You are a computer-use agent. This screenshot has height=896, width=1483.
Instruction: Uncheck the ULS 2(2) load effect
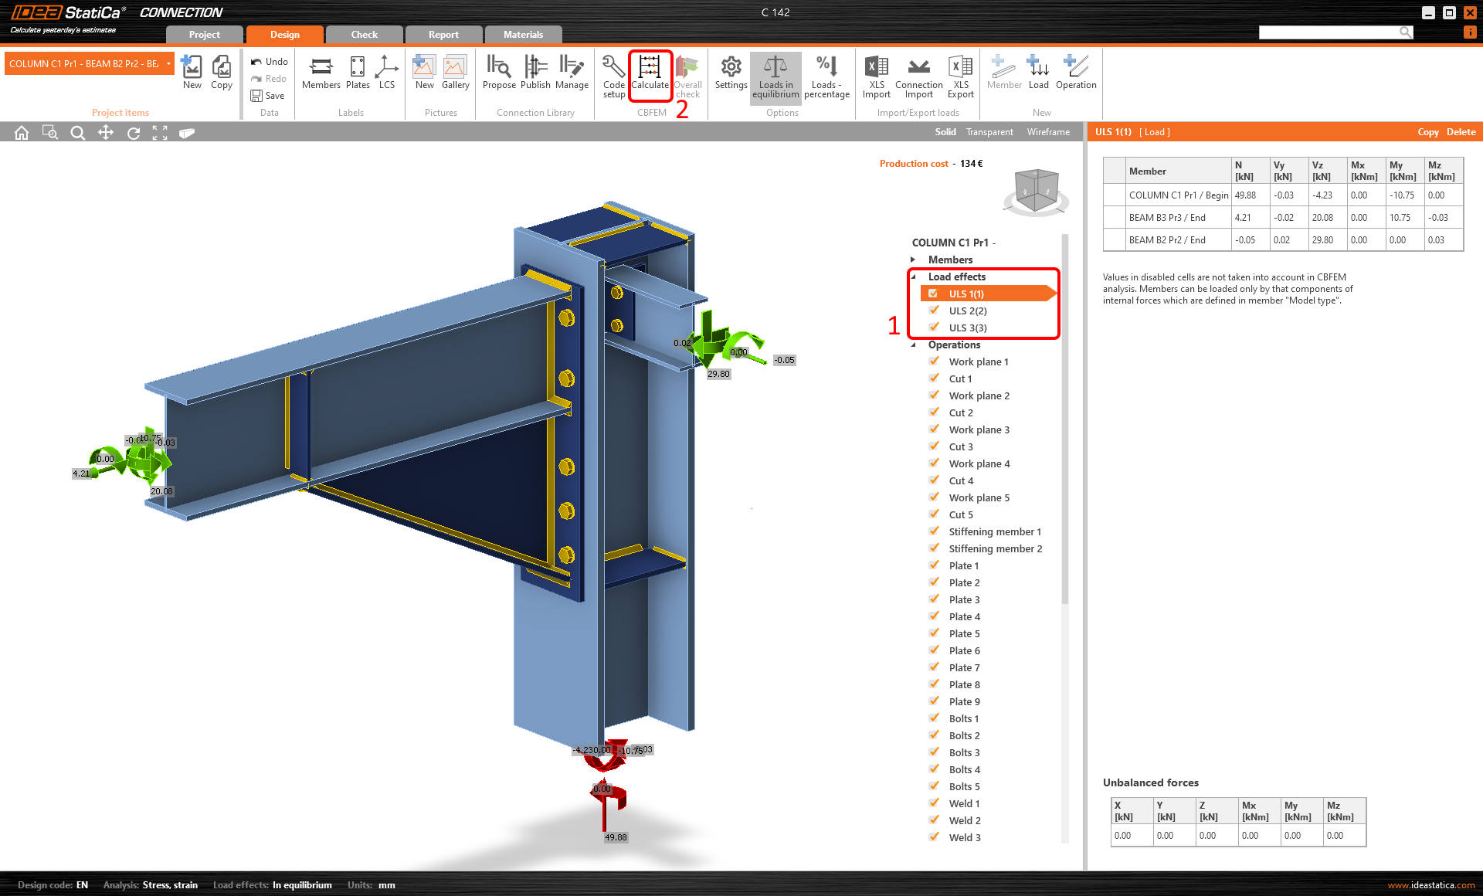(x=935, y=311)
